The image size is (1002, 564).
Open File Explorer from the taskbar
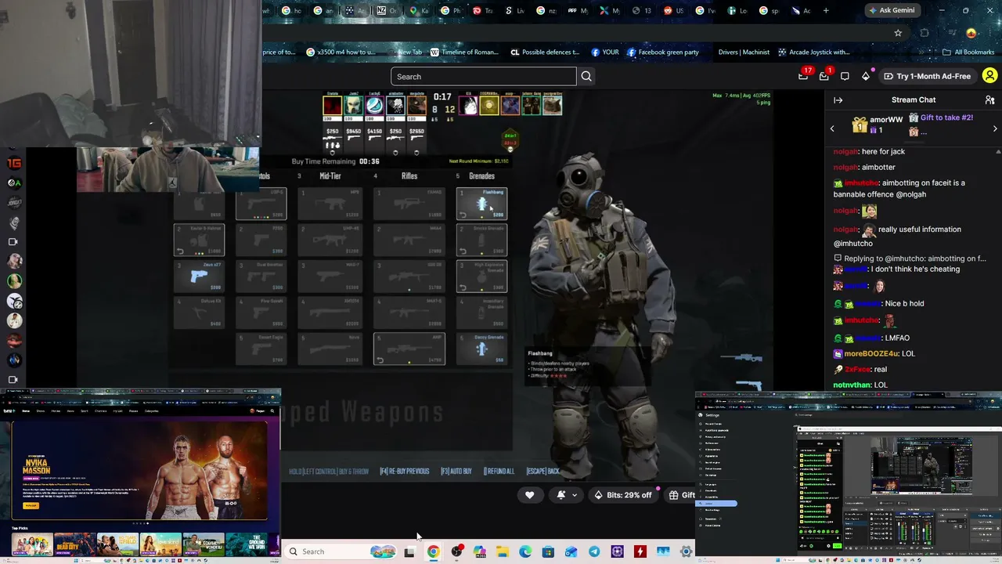503,551
